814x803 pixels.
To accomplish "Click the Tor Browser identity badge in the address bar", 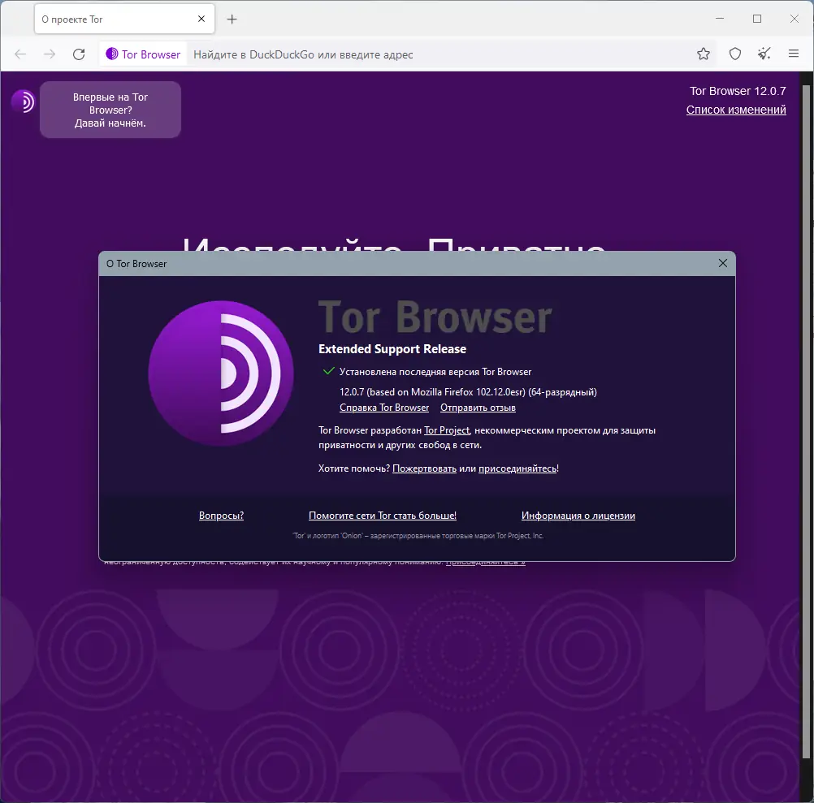I will click(143, 54).
